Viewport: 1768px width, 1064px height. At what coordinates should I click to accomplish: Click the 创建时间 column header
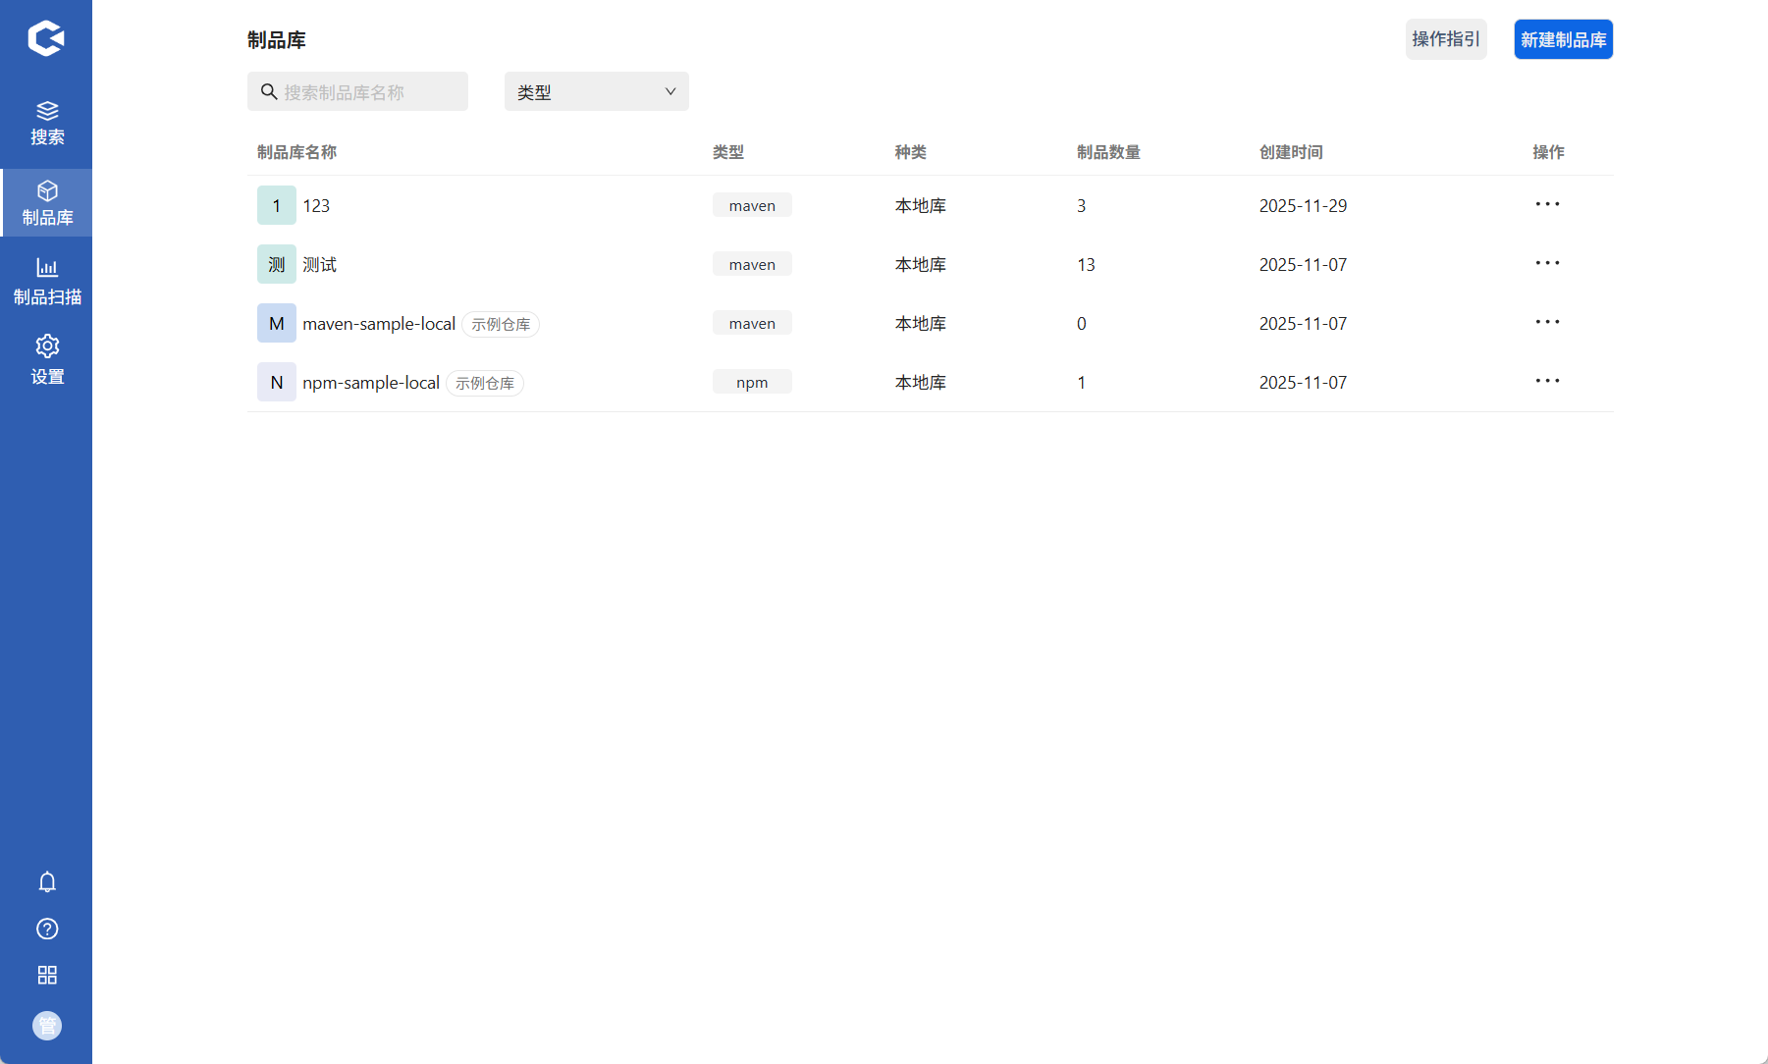point(1291,152)
